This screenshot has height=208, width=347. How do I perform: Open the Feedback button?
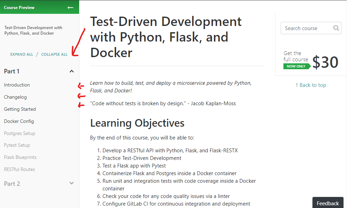click(x=328, y=203)
